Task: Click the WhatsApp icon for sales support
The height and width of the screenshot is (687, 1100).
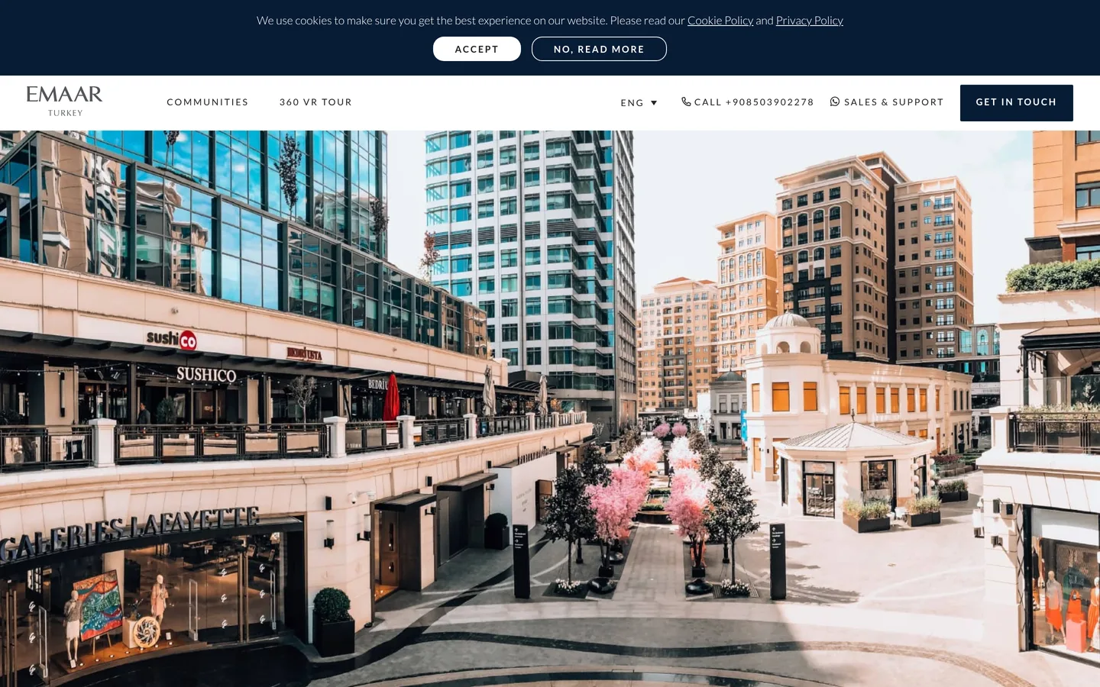Action: coord(835,102)
